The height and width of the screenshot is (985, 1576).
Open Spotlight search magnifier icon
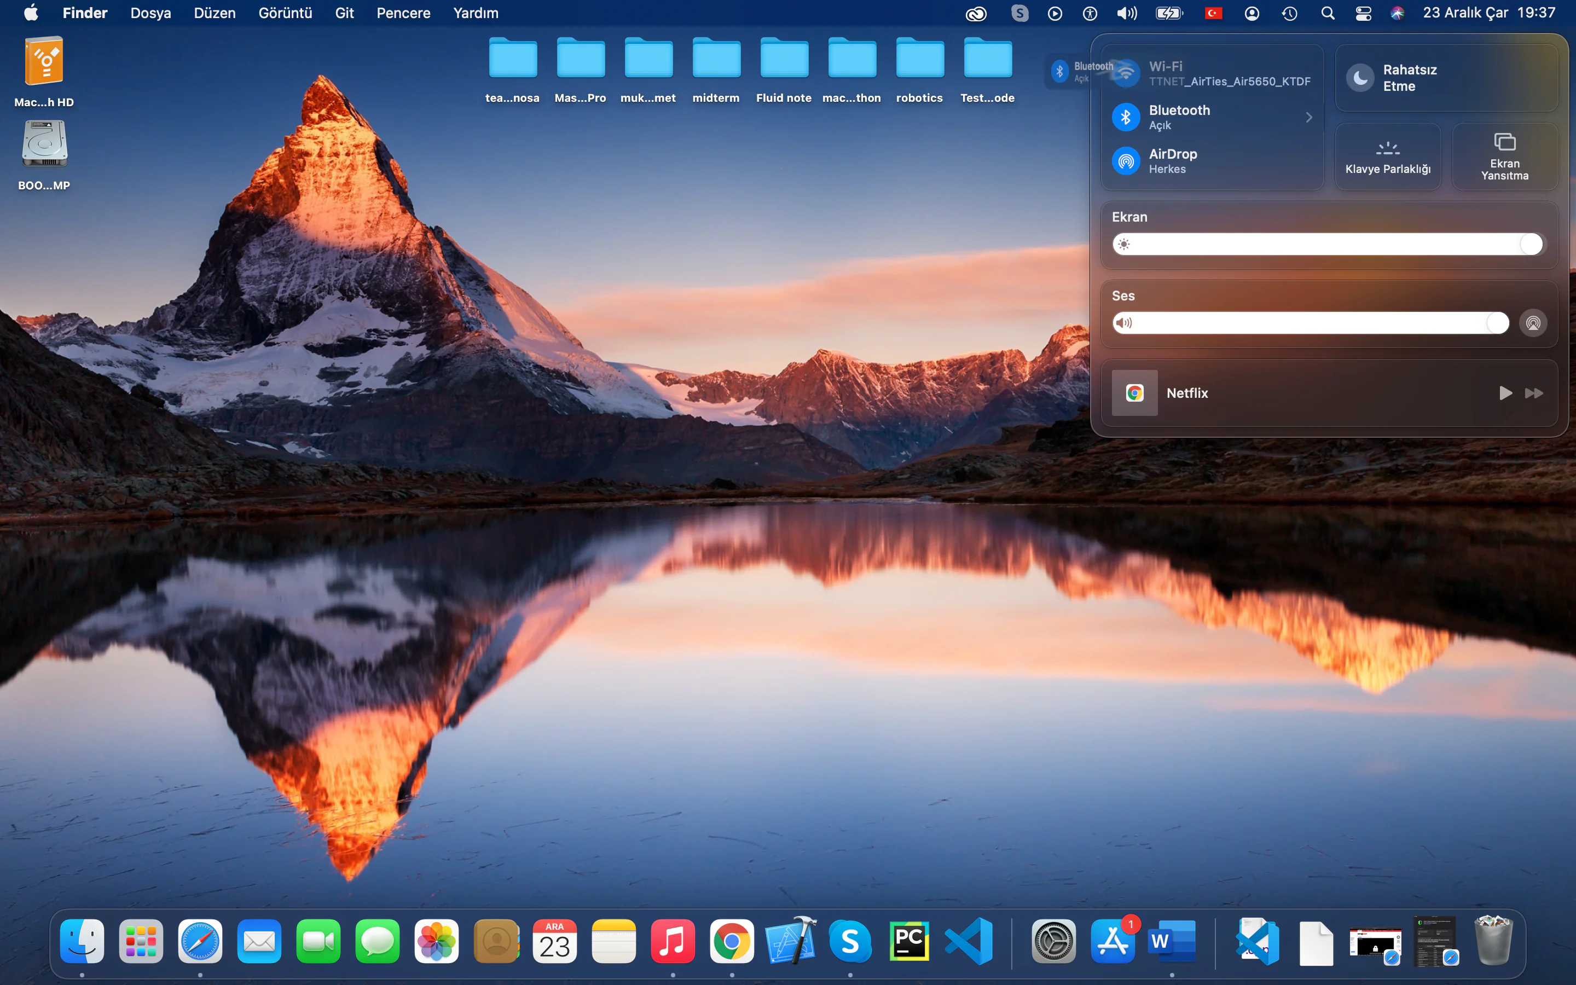tap(1327, 13)
